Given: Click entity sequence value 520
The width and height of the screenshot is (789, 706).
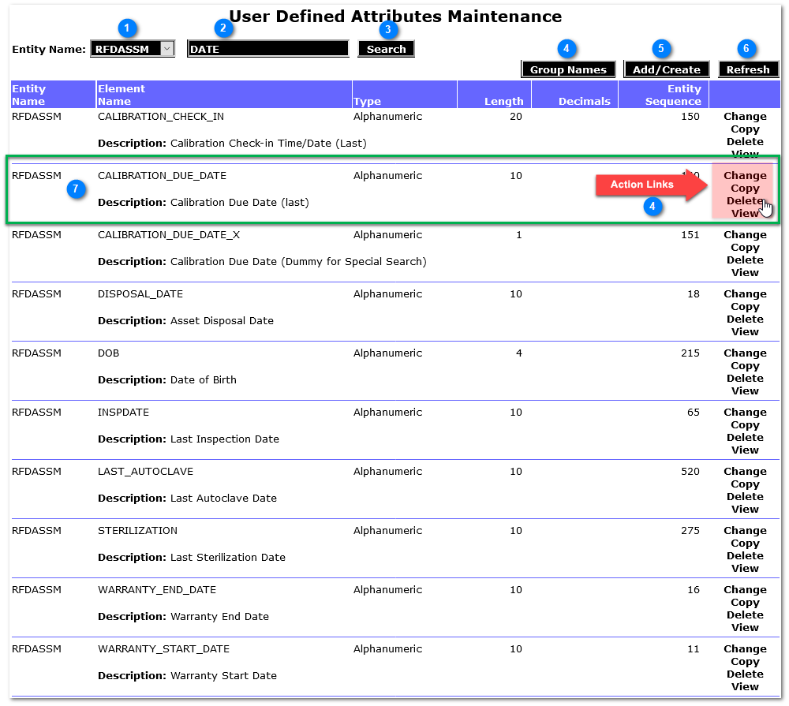Looking at the screenshot, I should [690, 471].
